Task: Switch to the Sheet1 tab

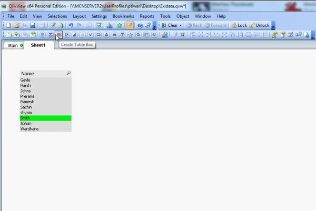Action: [38, 45]
